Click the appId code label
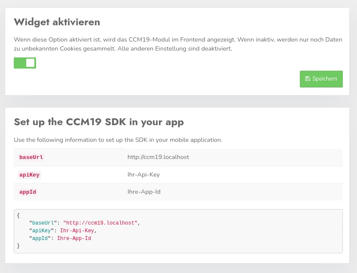This screenshot has width=357, height=273. 27,192
